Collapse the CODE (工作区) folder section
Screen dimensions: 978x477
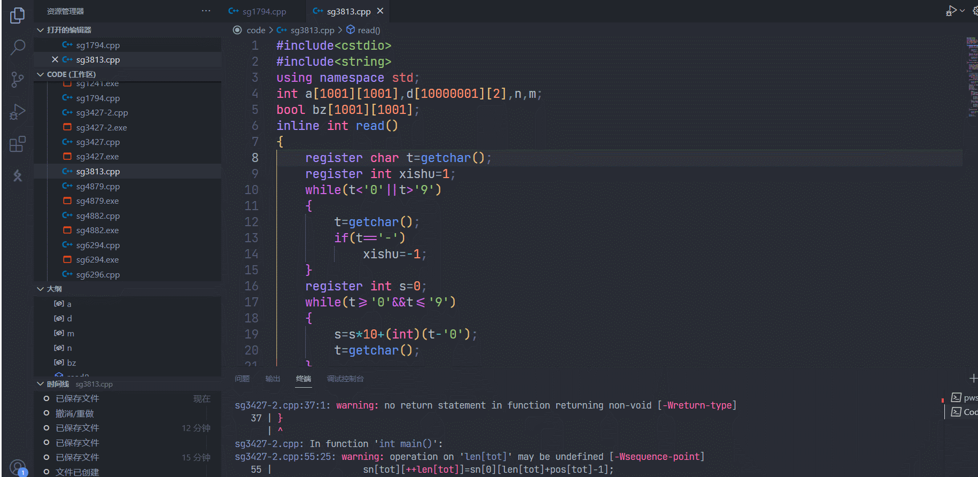[40, 74]
